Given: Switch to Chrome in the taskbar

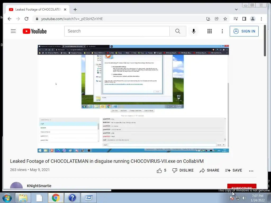Looking at the screenshot, I should [x=56, y=198].
